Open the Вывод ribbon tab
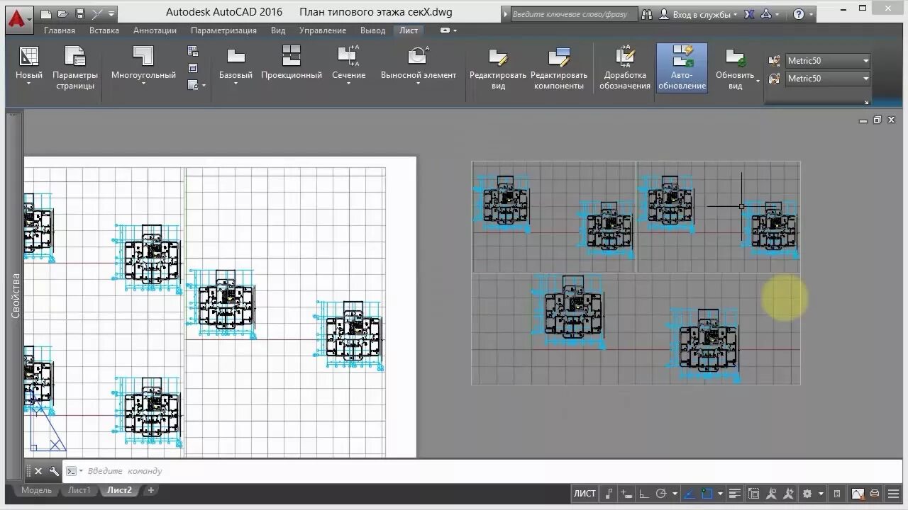908x510 pixels. 373,30
